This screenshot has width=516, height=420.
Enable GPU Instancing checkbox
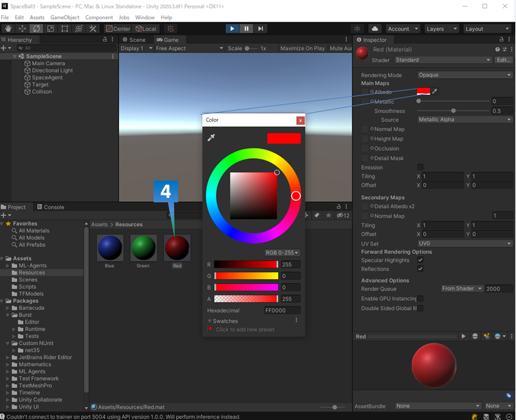(x=420, y=298)
